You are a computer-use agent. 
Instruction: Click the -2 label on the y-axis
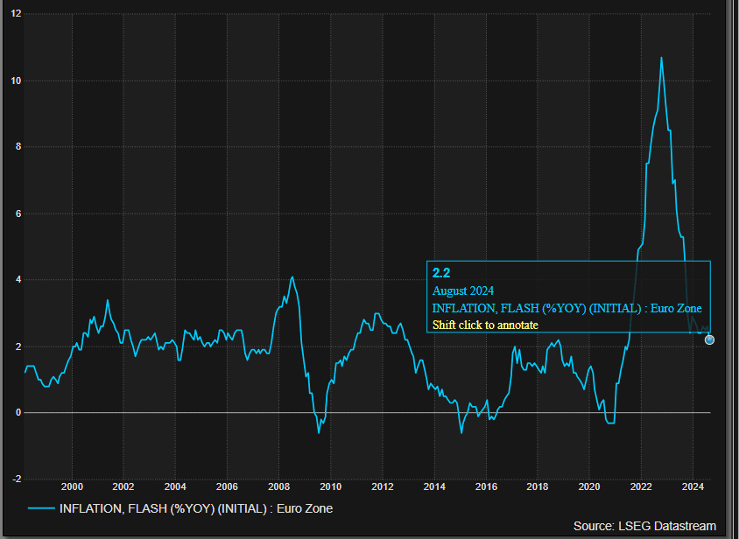click(x=17, y=479)
